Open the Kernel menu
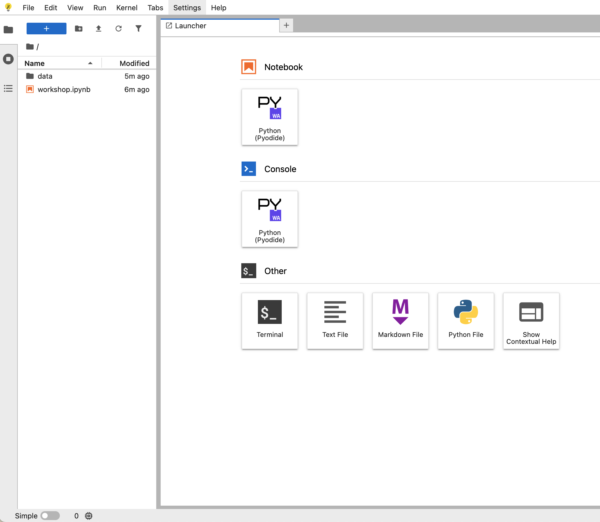The image size is (600, 522). 127,7
